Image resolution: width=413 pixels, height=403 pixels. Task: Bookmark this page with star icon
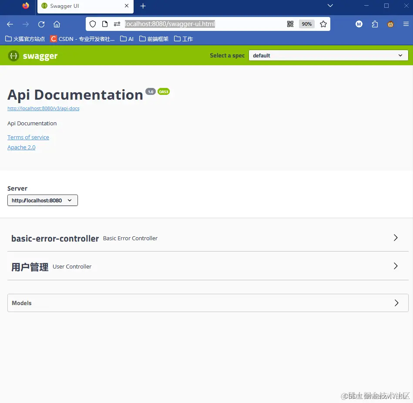323,24
